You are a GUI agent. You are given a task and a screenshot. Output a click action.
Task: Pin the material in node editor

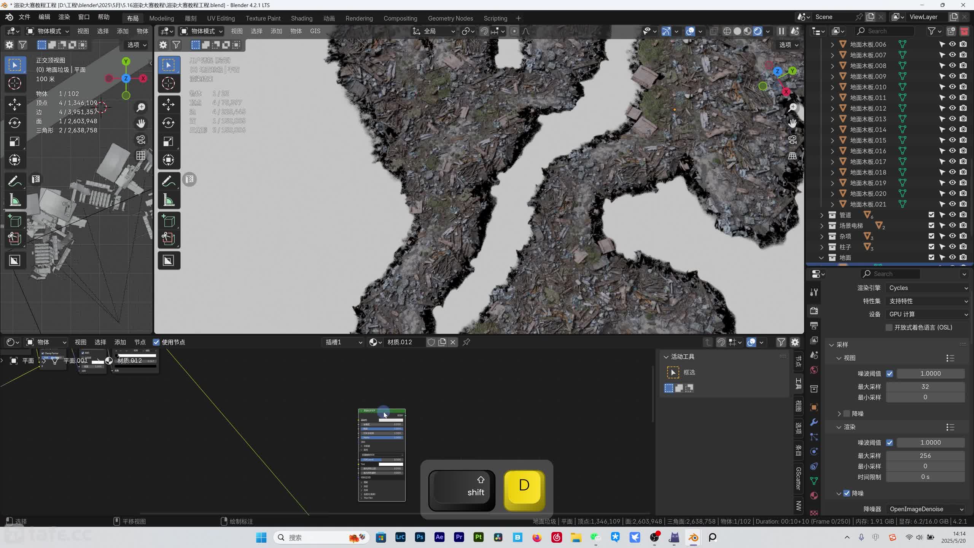pyautogui.click(x=466, y=342)
